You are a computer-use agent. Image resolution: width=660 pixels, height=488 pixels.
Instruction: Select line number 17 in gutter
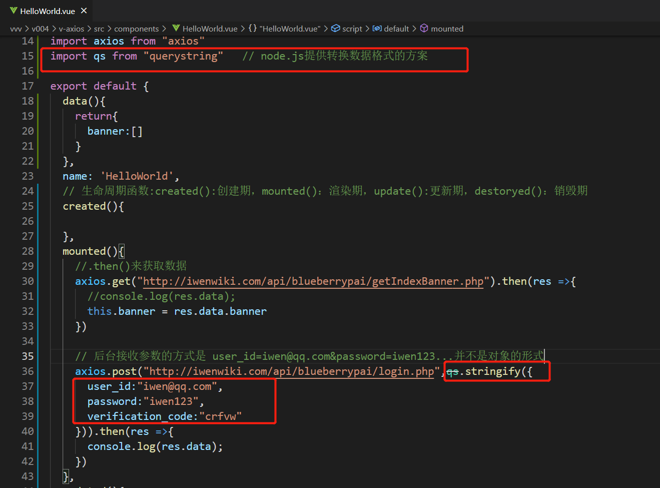28,86
